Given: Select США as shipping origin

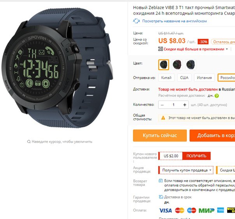Looking at the screenshot, I should 184,78.
